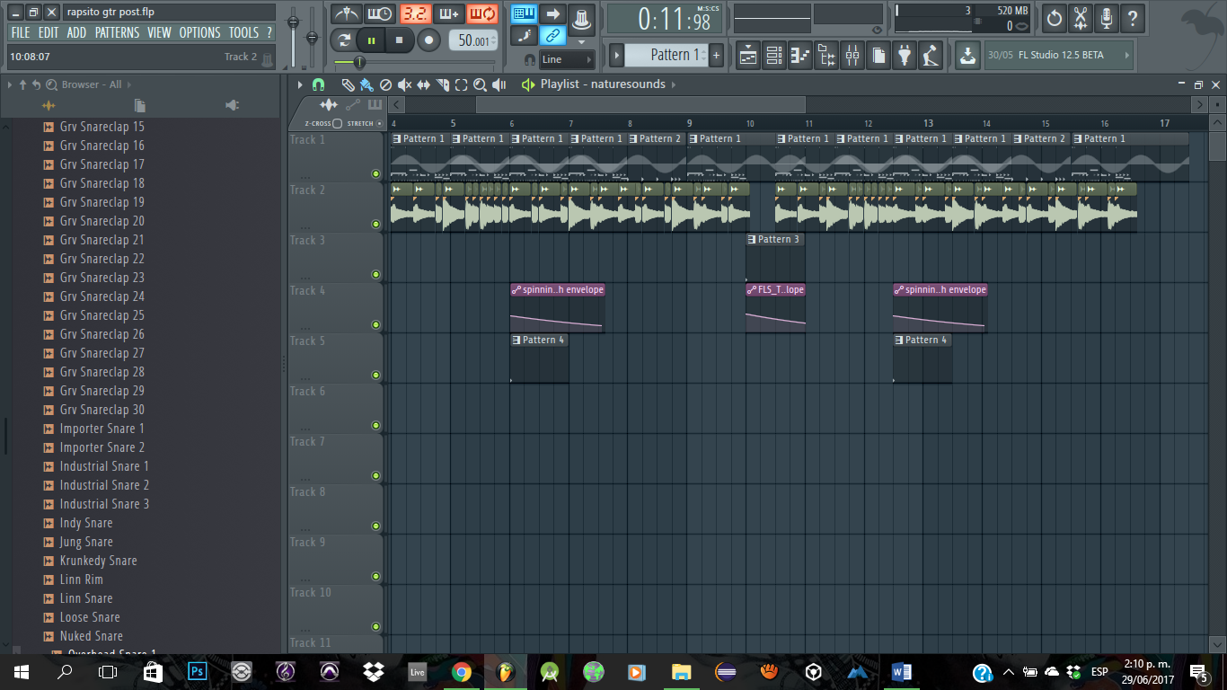The width and height of the screenshot is (1227, 690).
Task: Open the Line snap mode dropdown
Action: [x=567, y=59]
